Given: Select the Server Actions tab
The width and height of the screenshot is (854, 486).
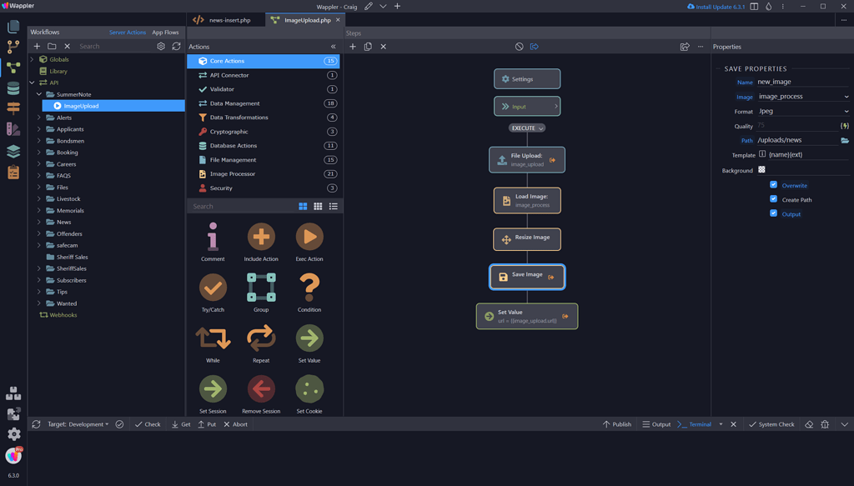Looking at the screenshot, I should pyautogui.click(x=128, y=33).
